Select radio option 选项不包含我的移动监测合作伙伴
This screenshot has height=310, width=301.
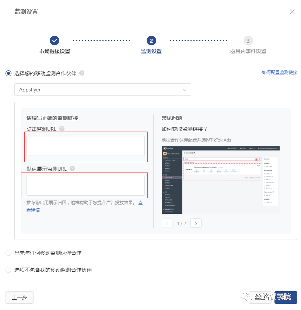click(8, 269)
